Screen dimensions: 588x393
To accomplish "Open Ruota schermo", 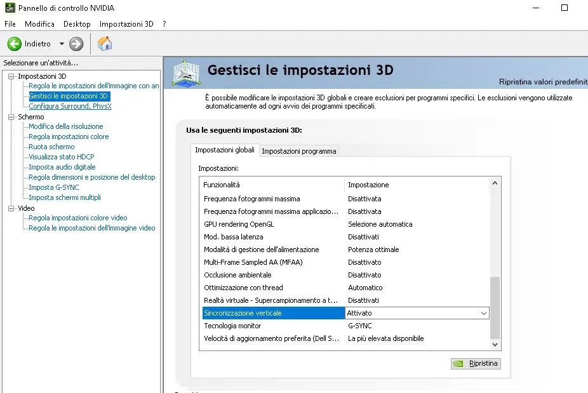I will tap(51, 147).
